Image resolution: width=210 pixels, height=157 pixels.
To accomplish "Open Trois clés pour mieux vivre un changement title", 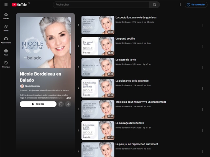I will point(141,102).
